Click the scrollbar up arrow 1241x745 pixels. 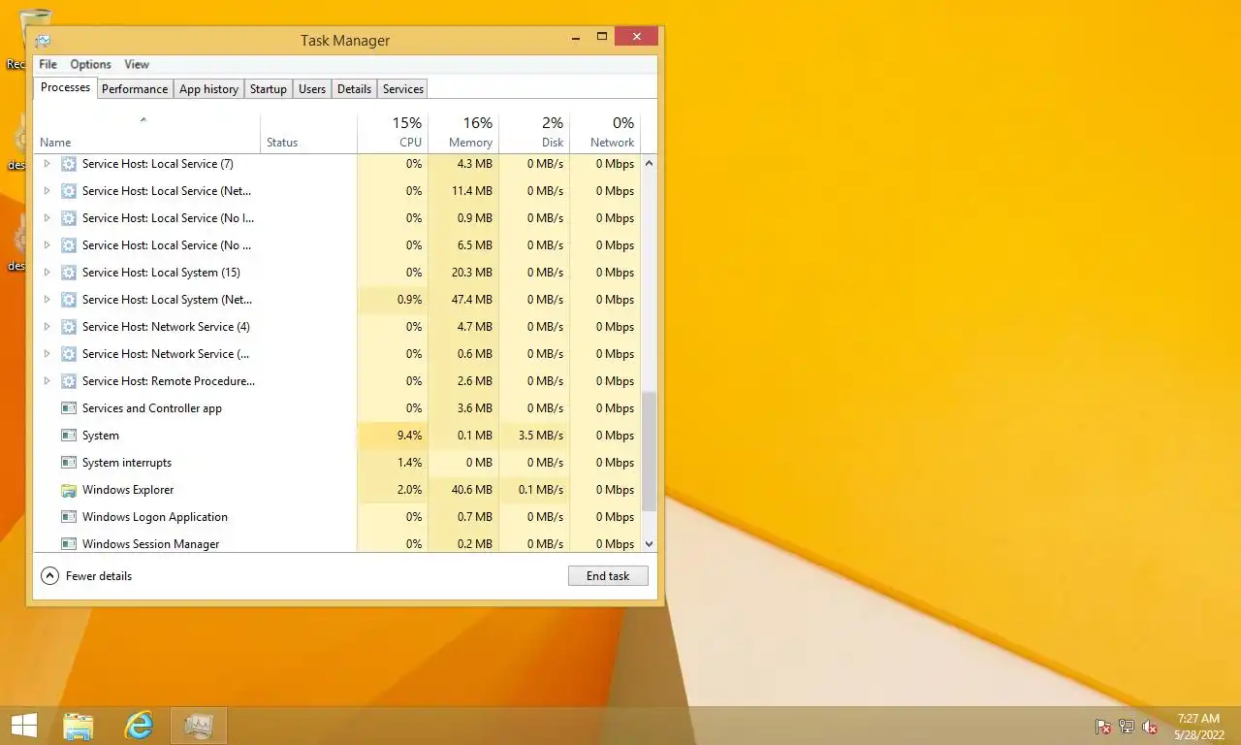point(649,163)
